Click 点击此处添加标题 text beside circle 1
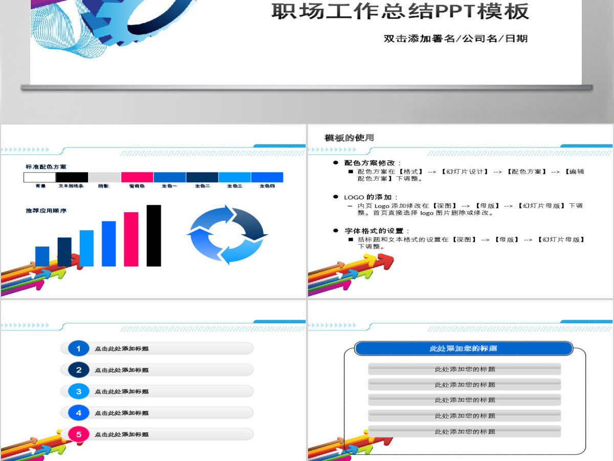 coord(122,349)
